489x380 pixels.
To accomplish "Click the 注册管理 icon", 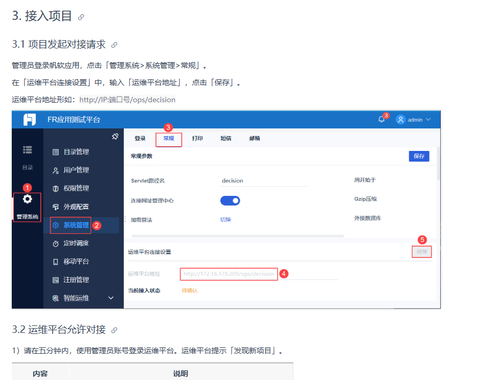I will (x=56, y=280).
